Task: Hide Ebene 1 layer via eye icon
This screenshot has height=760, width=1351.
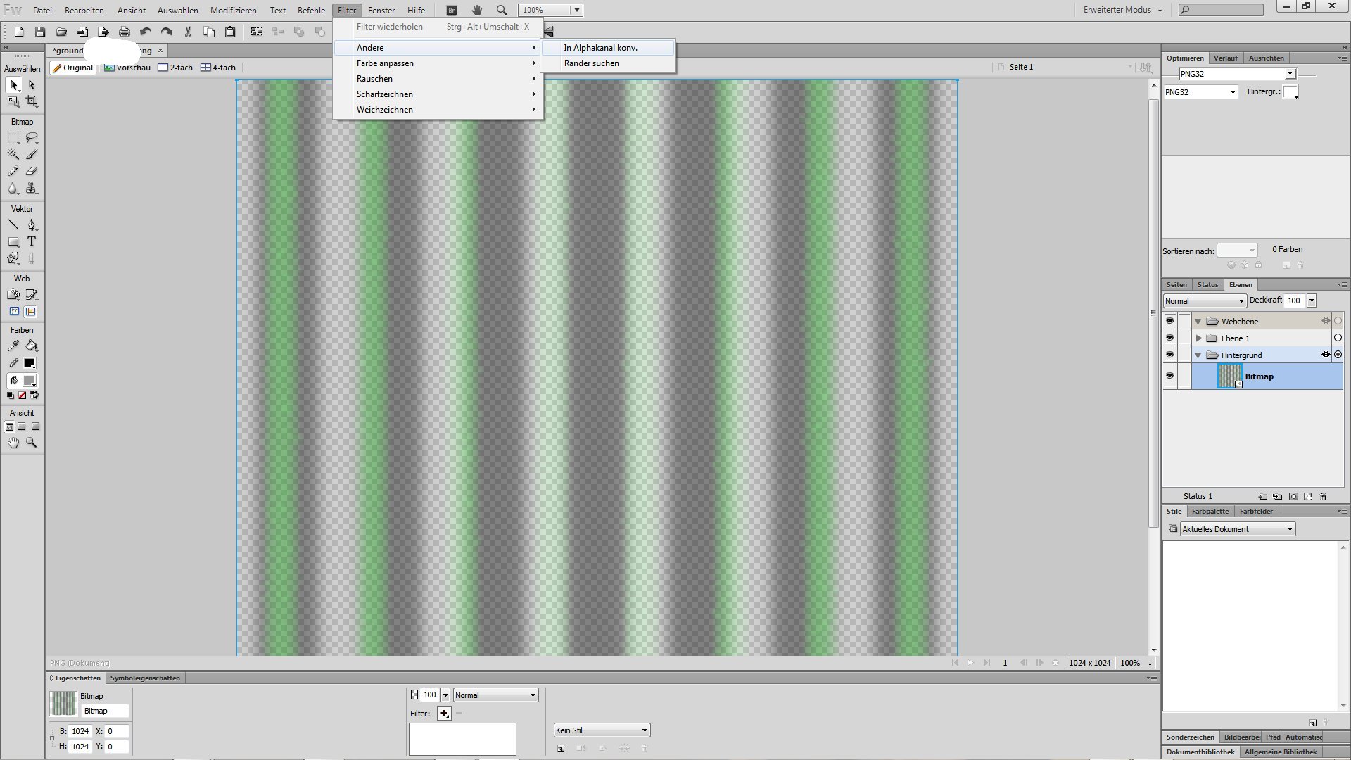Action: coord(1169,338)
